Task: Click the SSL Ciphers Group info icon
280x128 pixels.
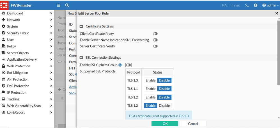Action: click(120, 65)
